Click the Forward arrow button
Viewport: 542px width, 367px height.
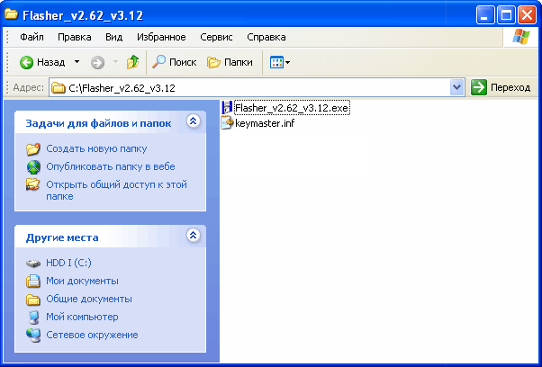98,62
